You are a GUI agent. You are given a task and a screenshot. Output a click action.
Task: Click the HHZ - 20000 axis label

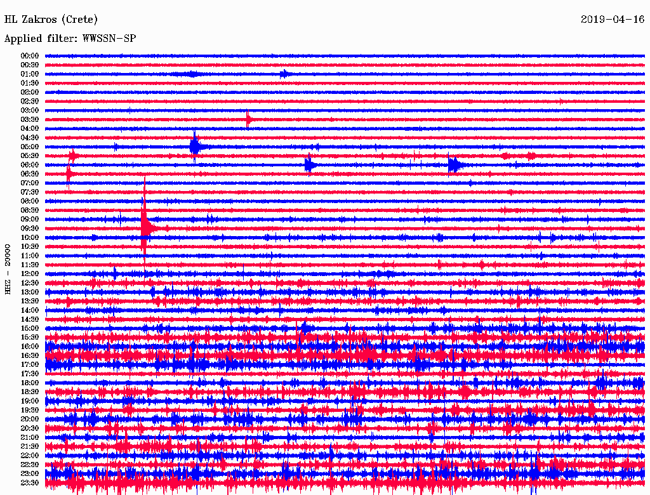click(x=8, y=268)
